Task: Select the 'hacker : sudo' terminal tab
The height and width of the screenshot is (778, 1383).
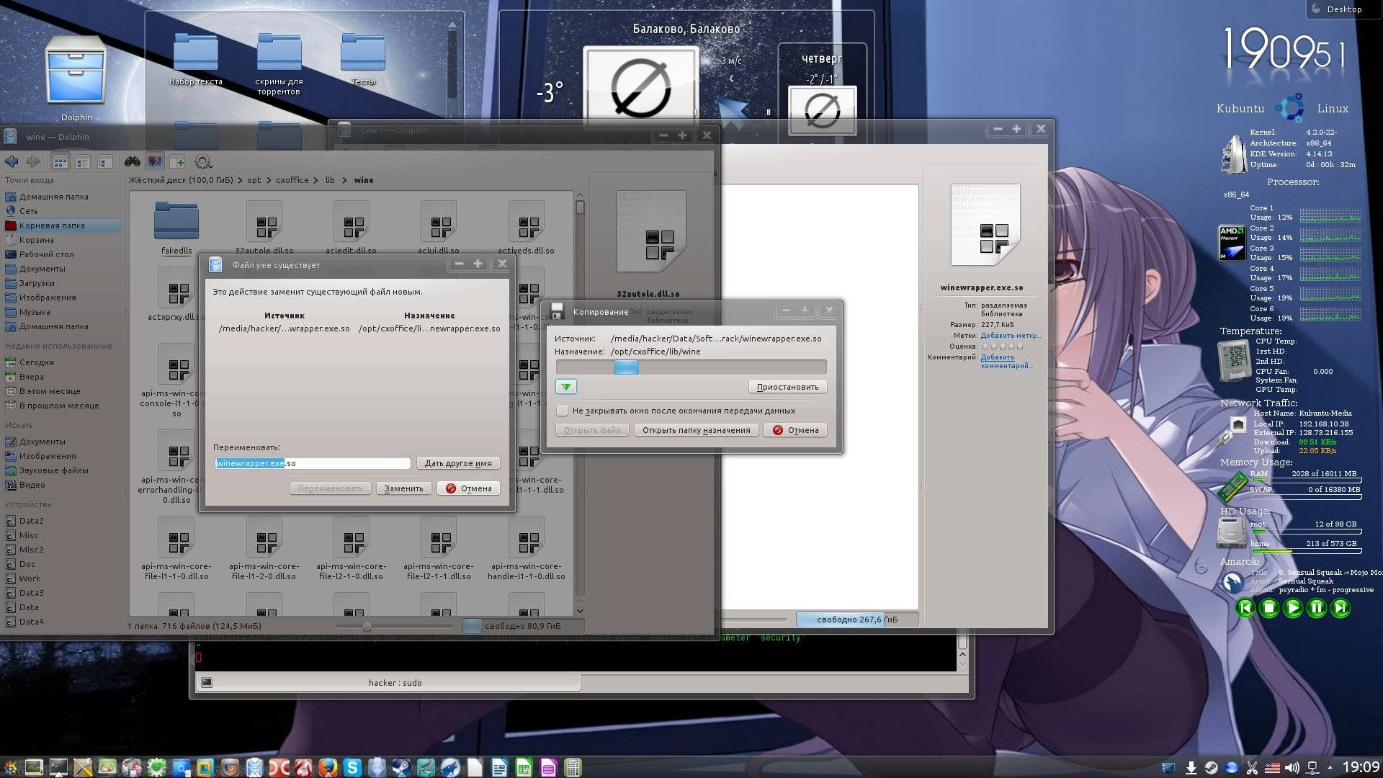Action: click(x=388, y=682)
